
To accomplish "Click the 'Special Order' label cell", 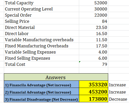I will [x=41, y=15].
